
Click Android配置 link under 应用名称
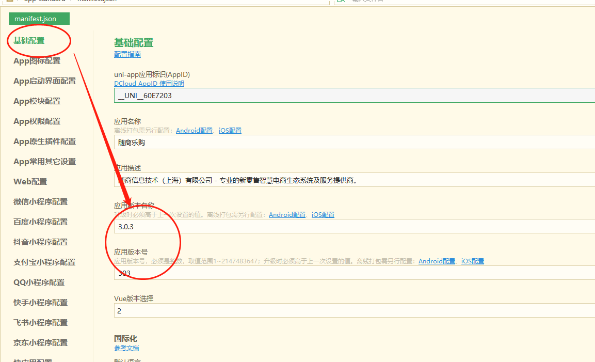pos(194,131)
